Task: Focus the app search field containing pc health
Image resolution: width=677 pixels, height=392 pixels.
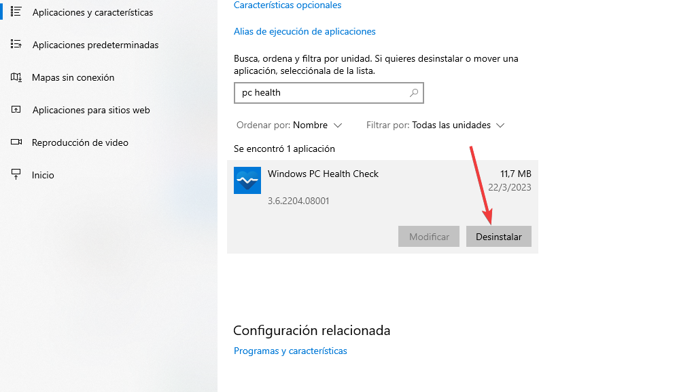Action: point(328,93)
